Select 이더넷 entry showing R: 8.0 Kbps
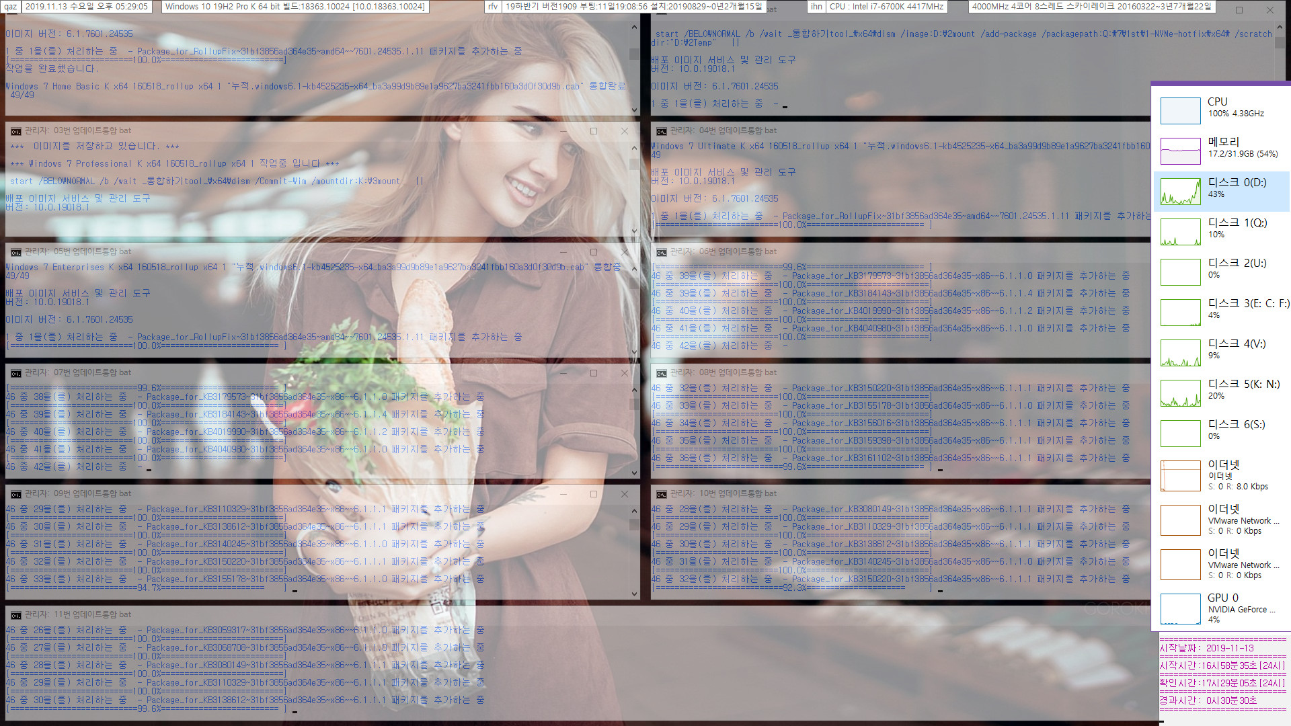This screenshot has height=726, width=1291. click(x=1222, y=475)
